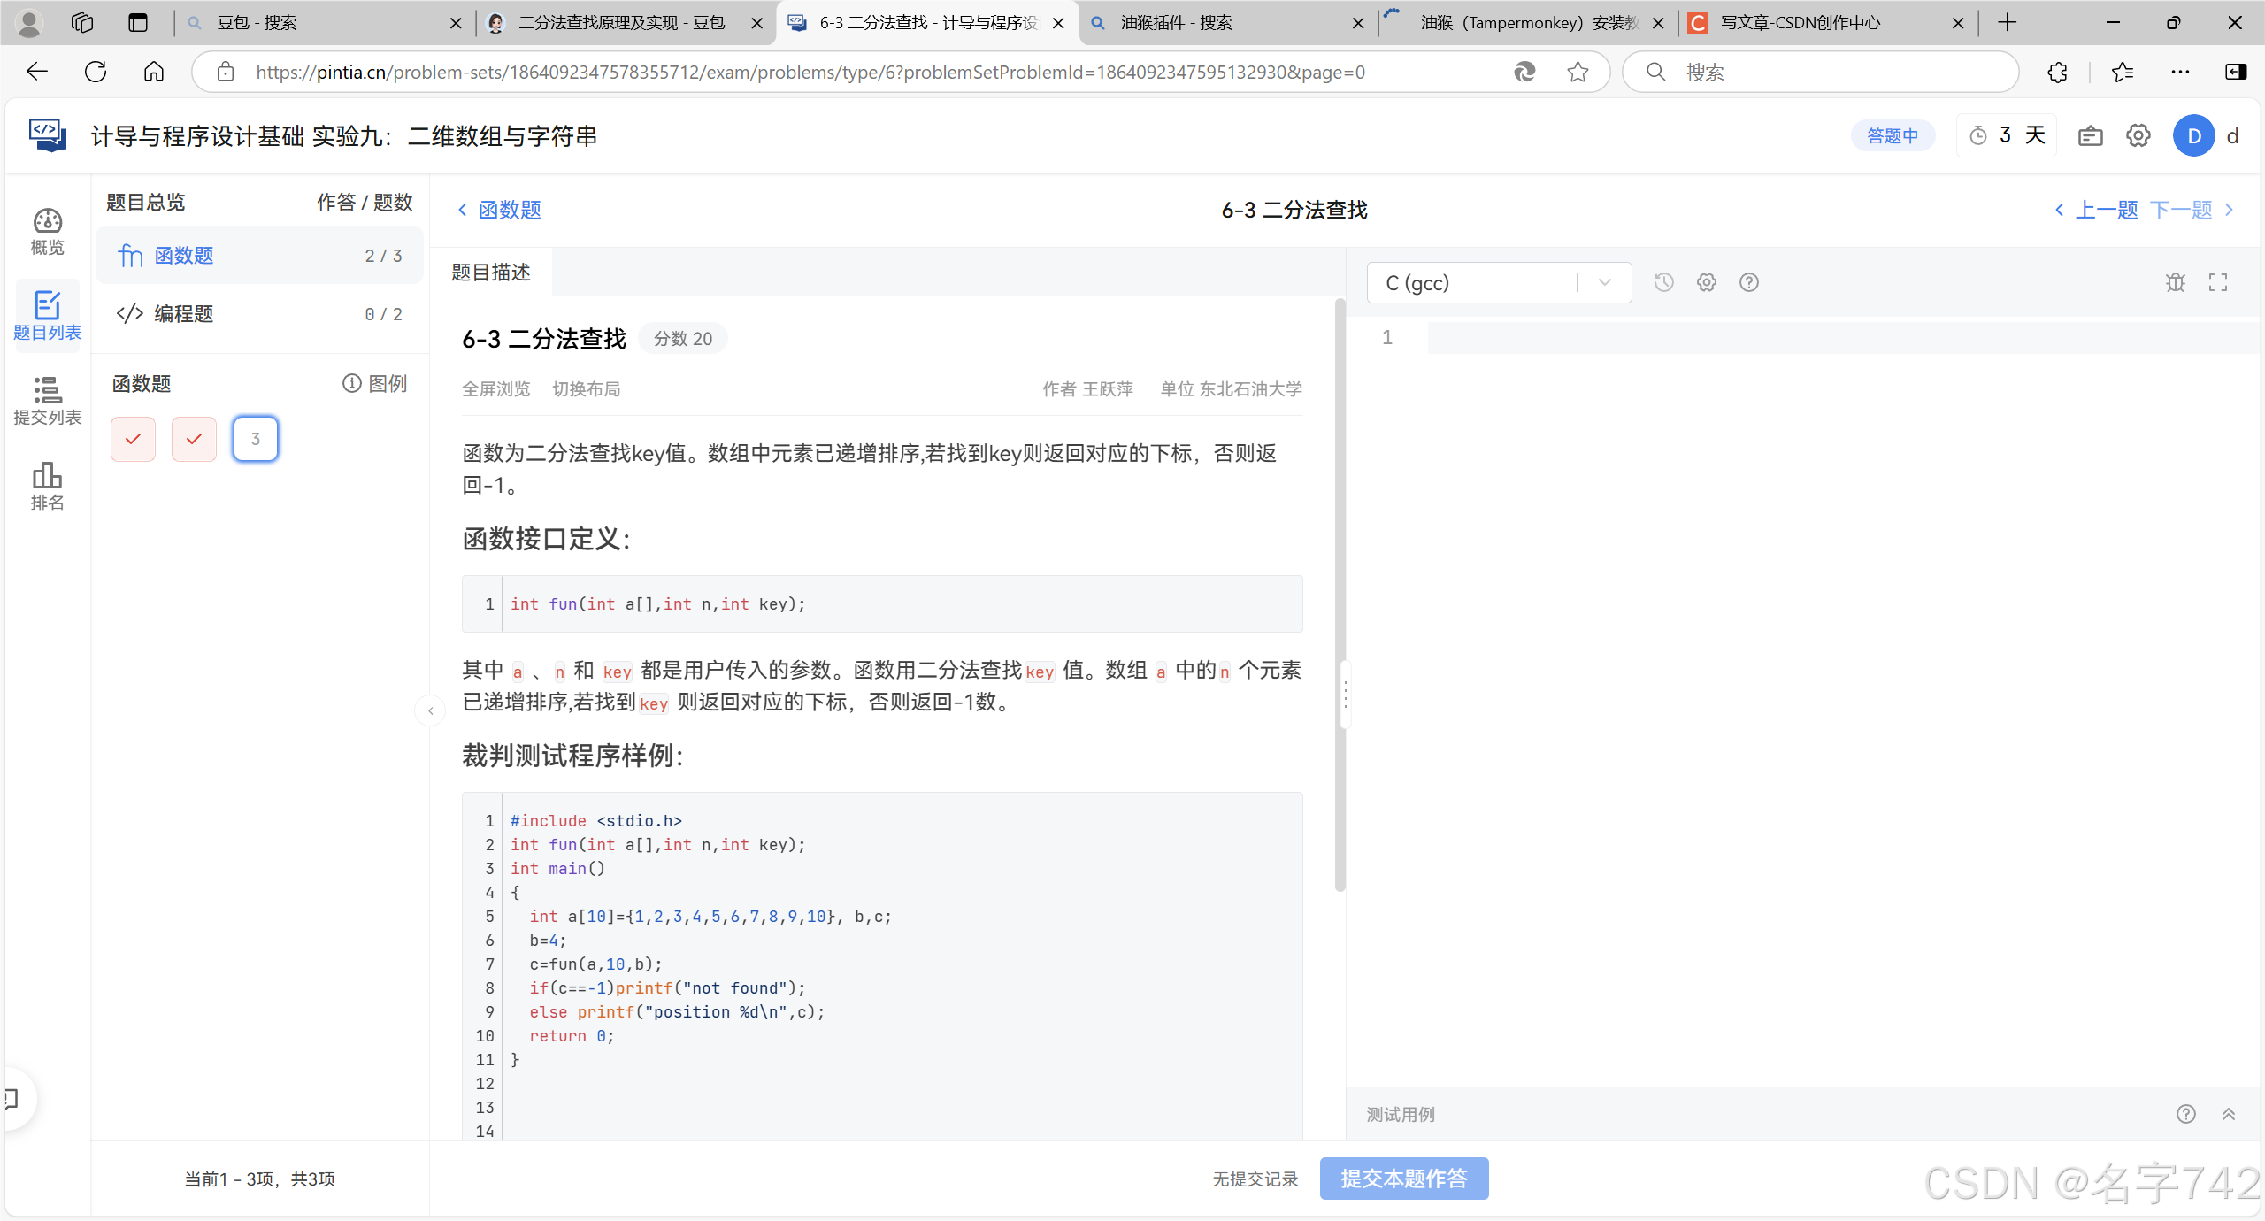Click the 图例 info icon
This screenshot has height=1221, width=2265.
coord(351,383)
